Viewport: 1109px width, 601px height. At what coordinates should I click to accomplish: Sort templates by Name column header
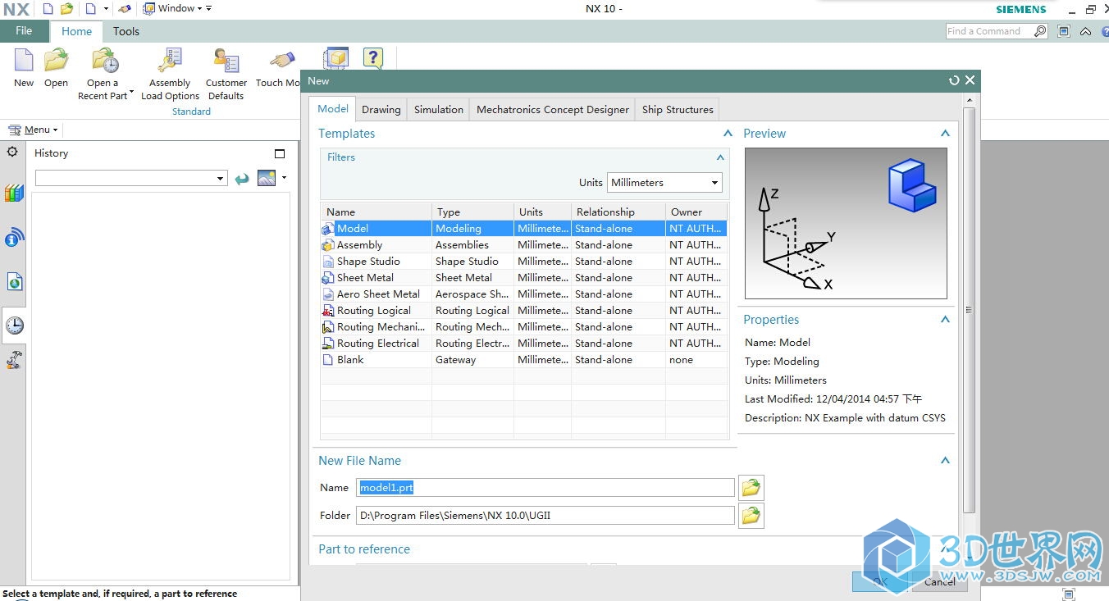pos(377,212)
